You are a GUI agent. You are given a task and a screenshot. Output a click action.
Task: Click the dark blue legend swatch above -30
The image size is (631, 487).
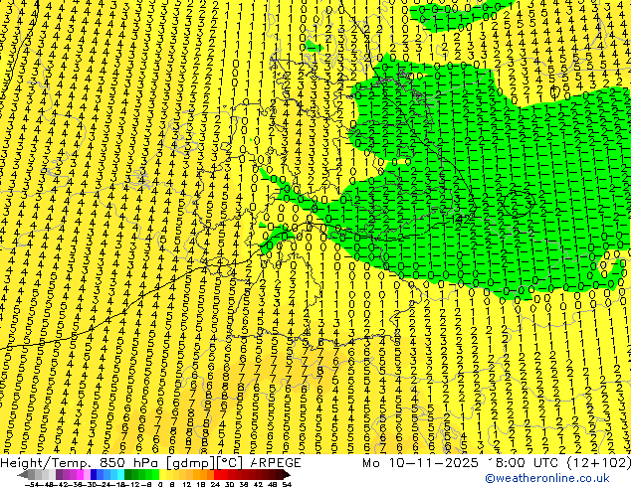pyautogui.click(x=94, y=475)
